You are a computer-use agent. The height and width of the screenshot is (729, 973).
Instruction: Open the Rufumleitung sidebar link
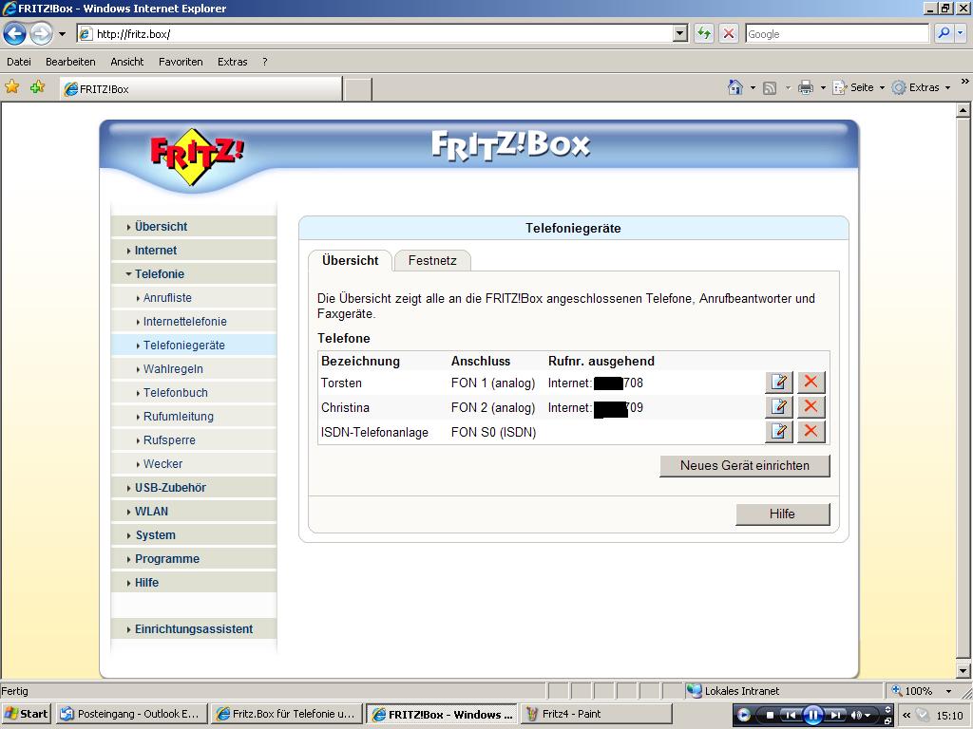click(178, 417)
